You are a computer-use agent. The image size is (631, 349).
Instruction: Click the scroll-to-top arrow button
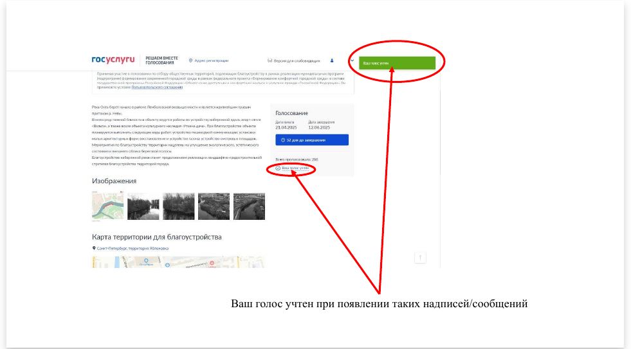(420, 257)
